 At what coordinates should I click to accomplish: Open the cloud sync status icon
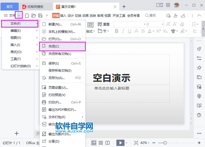click(x=168, y=15)
